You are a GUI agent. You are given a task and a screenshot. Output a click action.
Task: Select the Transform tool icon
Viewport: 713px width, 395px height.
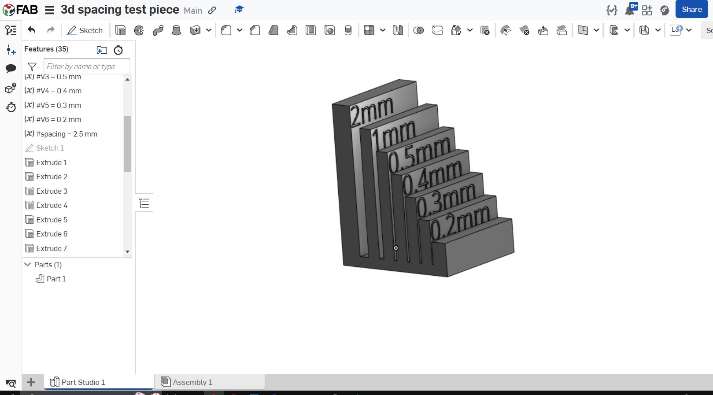(456, 30)
